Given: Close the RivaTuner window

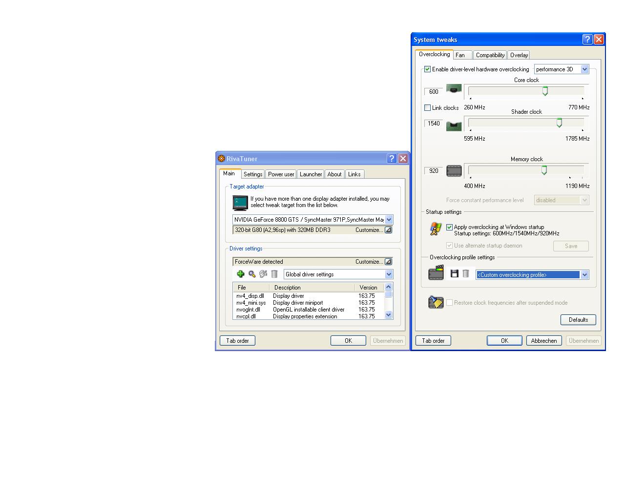Looking at the screenshot, I should (x=403, y=158).
